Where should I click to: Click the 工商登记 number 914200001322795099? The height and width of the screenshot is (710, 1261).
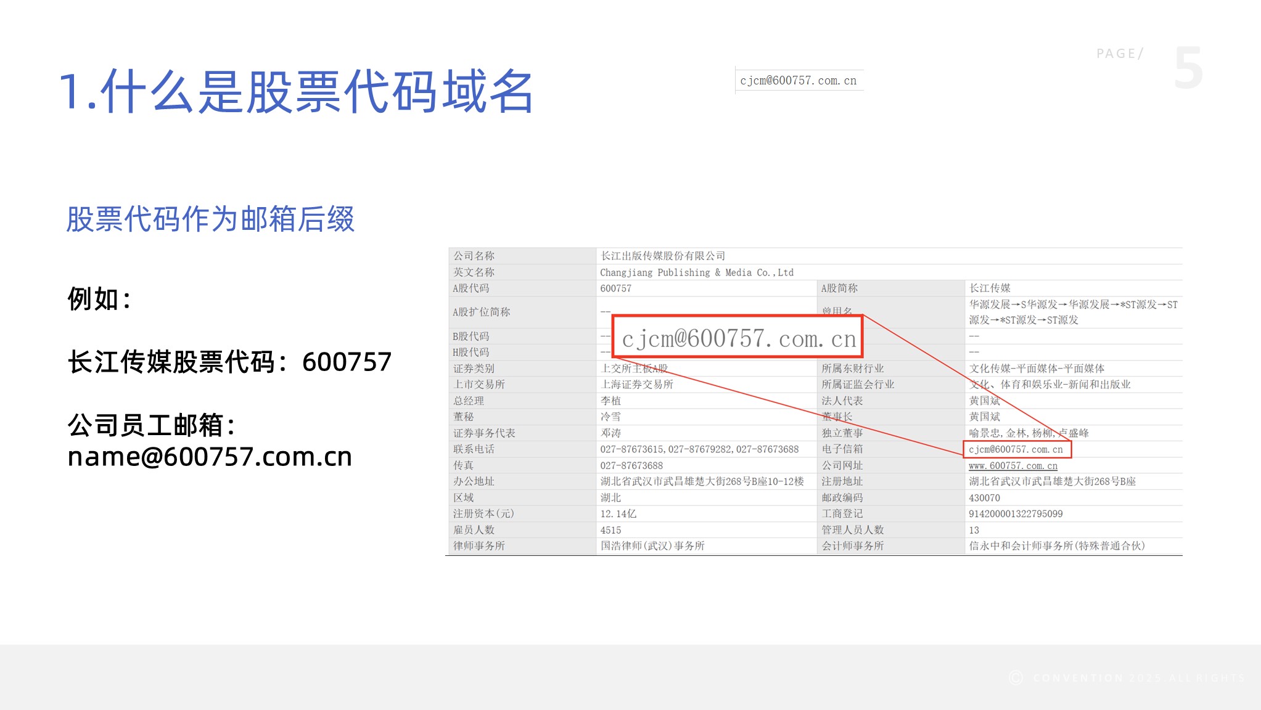click(1016, 514)
